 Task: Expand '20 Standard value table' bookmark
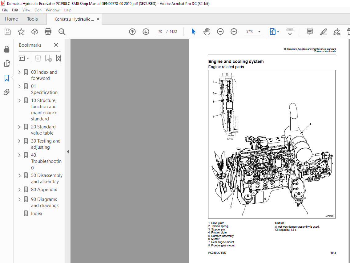click(x=19, y=127)
